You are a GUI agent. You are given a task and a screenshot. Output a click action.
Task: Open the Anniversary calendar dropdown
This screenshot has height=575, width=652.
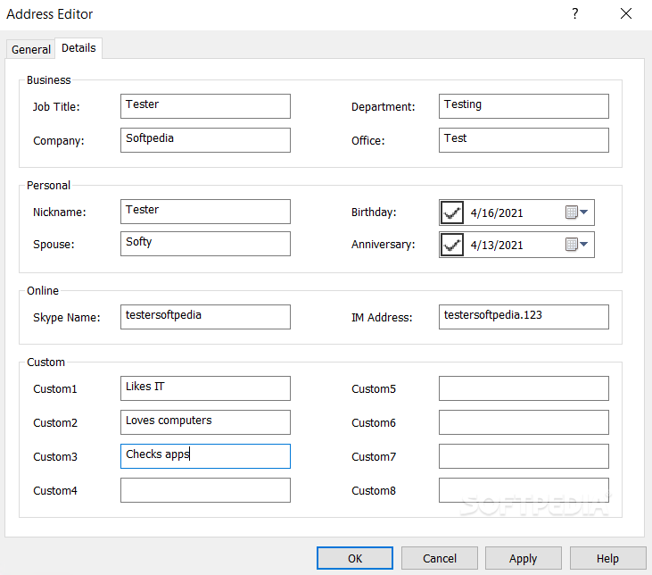point(577,245)
